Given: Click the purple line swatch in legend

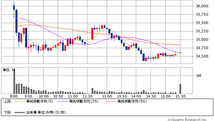Looking at the screenshot, I should tap(62, 101).
